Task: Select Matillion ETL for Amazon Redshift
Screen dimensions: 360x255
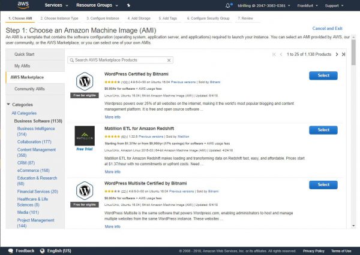Action: click(x=323, y=130)
